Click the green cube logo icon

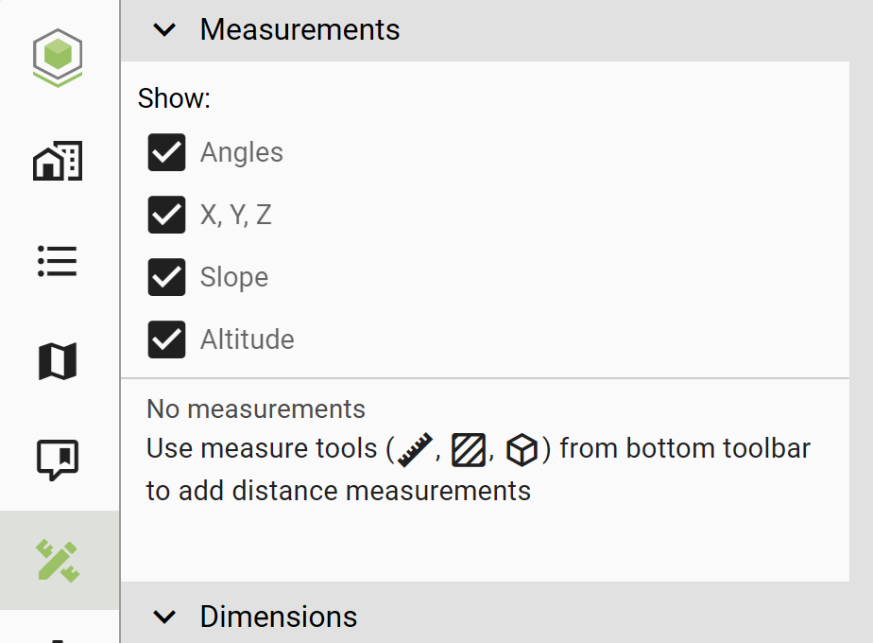click(x=58, y=58)
